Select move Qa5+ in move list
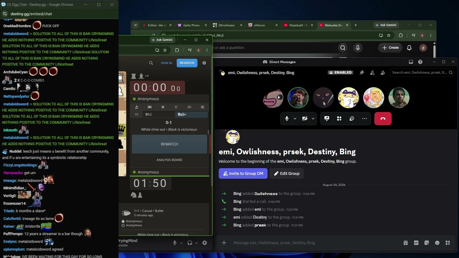The image size is (459, 258). [x=191, y=114]
